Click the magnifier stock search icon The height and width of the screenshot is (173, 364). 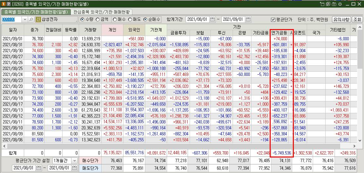(31, 19)
